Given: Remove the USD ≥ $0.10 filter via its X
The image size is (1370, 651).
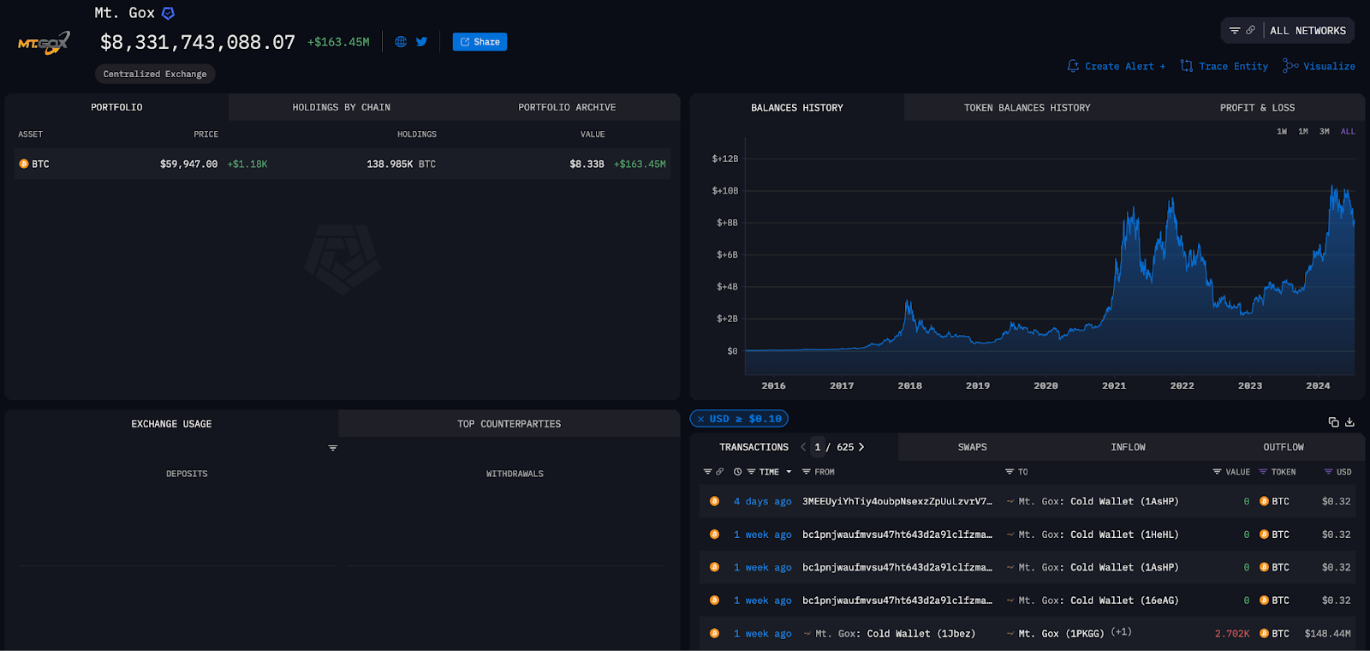Looking at the screenshot, I should (700, 419).
